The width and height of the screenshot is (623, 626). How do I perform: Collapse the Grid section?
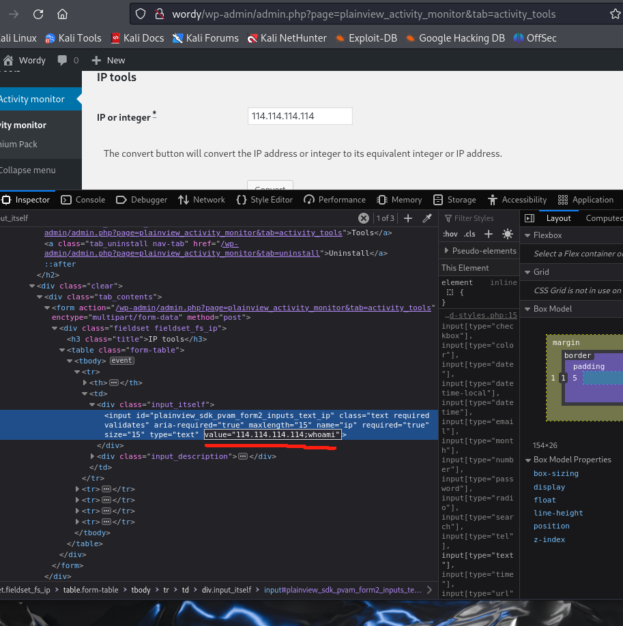click(527, 272)
